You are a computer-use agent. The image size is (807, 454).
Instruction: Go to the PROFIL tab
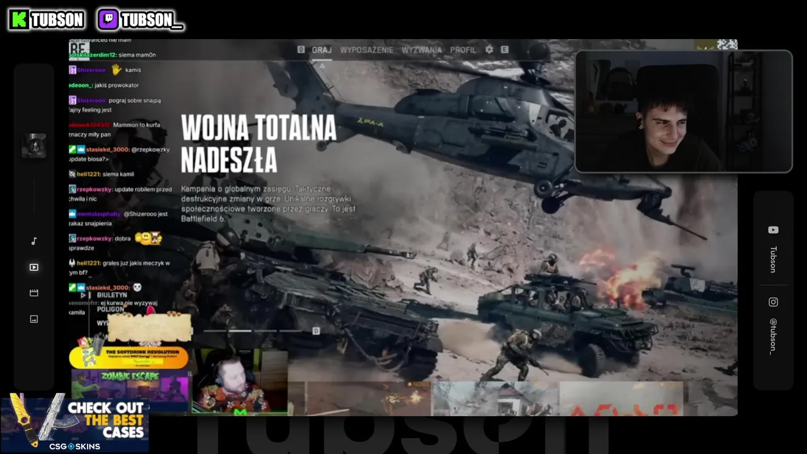click(463, 50)
